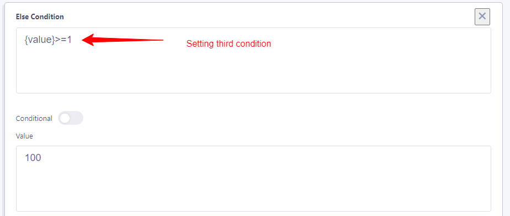Click right after '100' in the Value field
Screen dimensions: 510x216
(42, 158)
